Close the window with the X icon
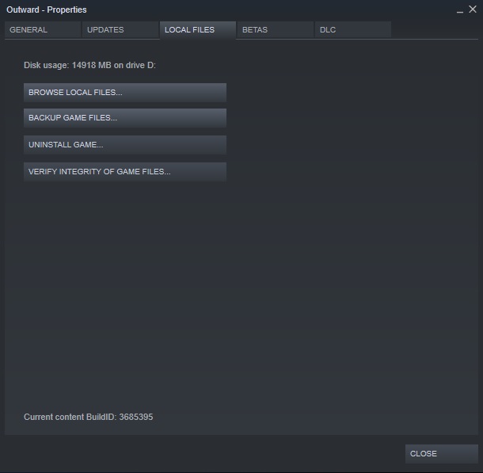 point(473,10)
